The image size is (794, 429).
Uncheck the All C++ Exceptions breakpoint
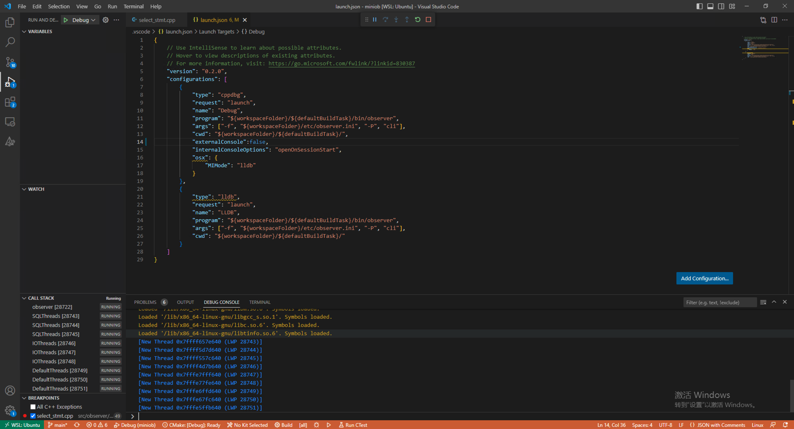33,407
